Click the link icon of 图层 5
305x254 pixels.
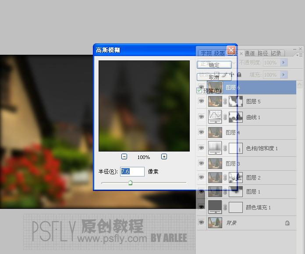225,101
